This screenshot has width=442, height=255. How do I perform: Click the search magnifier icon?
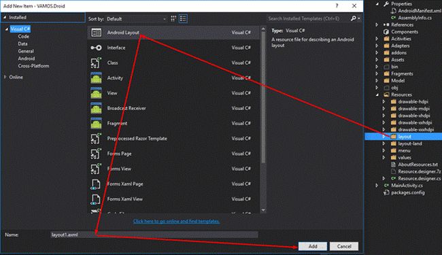point(353,18)
